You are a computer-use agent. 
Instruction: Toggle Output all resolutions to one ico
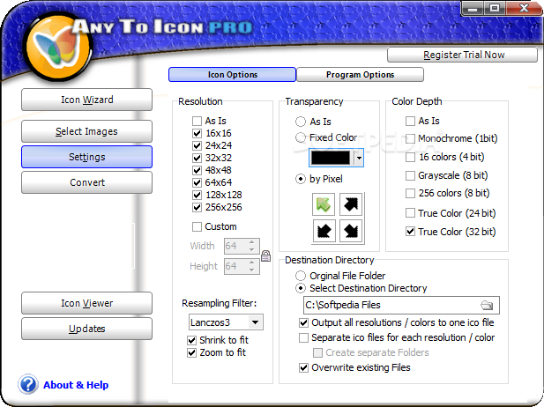303,323
